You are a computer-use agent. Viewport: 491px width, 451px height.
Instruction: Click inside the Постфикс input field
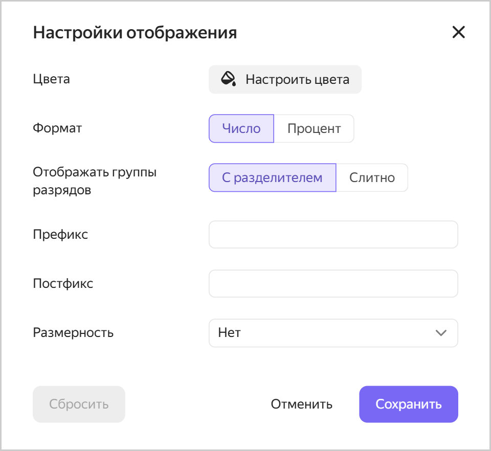coord(332,283)
